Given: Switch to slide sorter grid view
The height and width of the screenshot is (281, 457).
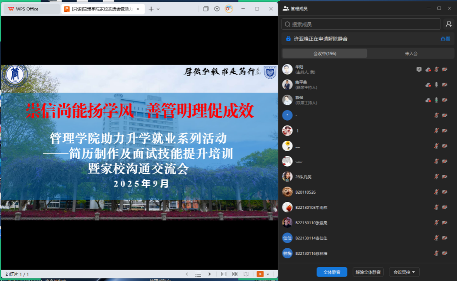Looking at the screenshot, I should click(235, 274).
